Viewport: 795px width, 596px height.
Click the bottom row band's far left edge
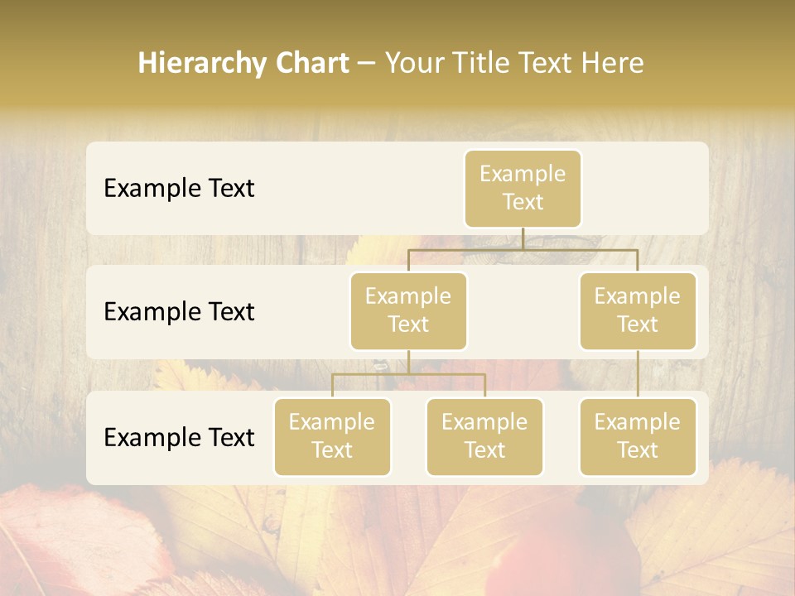pos(93,437)
